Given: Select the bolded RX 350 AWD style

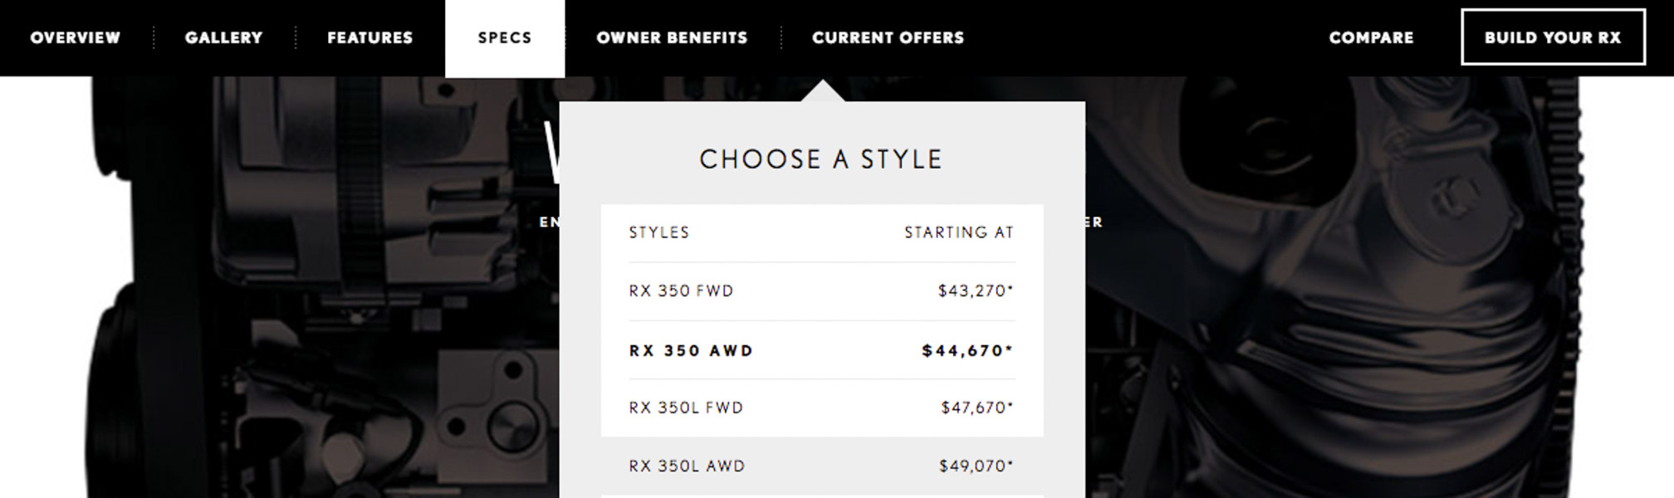Looking at the screenshot, I should point(691,351).
